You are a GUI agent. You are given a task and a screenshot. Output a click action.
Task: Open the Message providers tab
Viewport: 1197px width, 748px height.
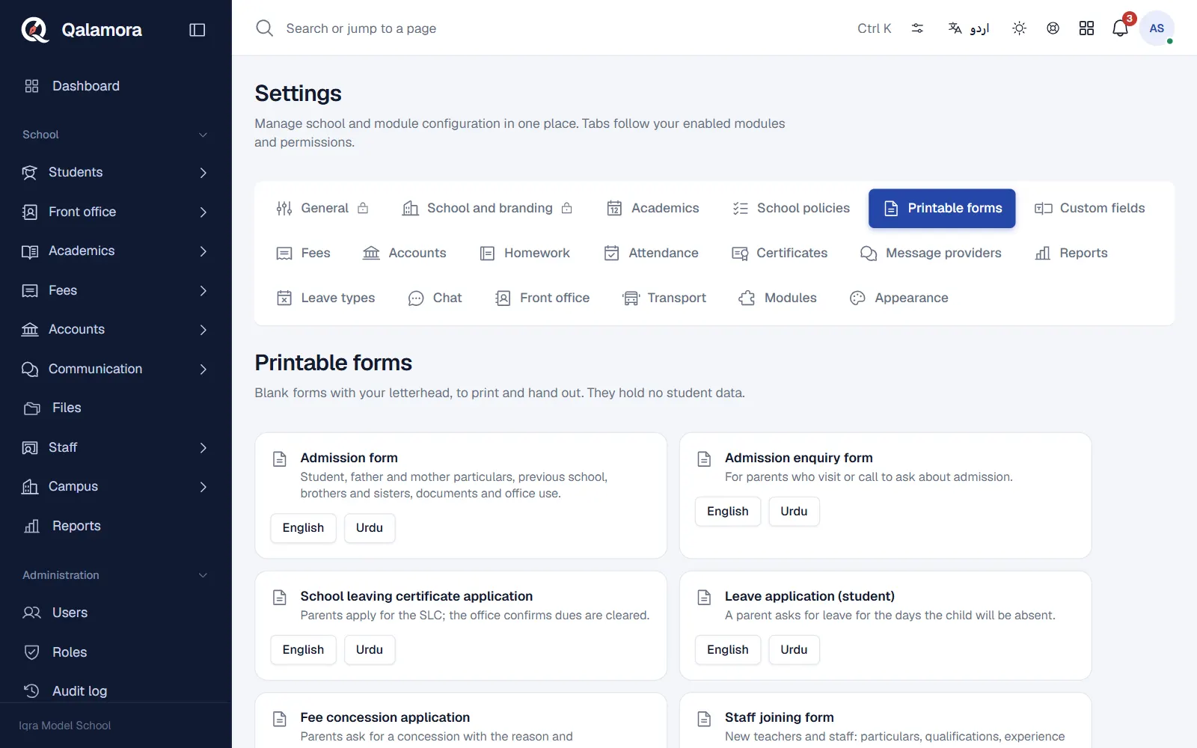pyautogui.click(x=931, y=253)
